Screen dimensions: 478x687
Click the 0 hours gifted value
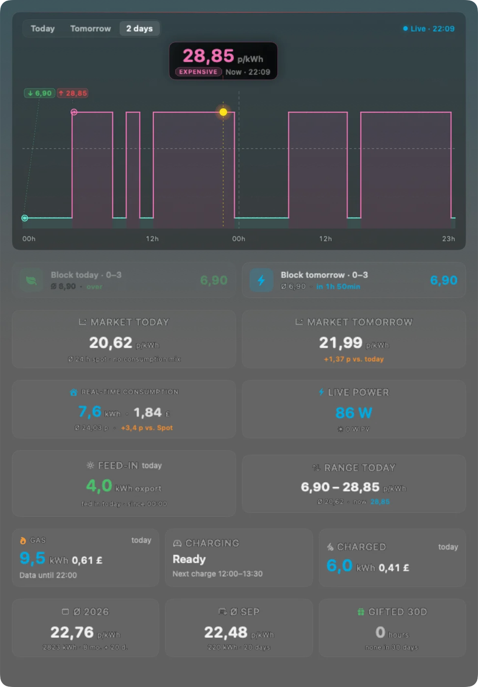tap(392, 633)
